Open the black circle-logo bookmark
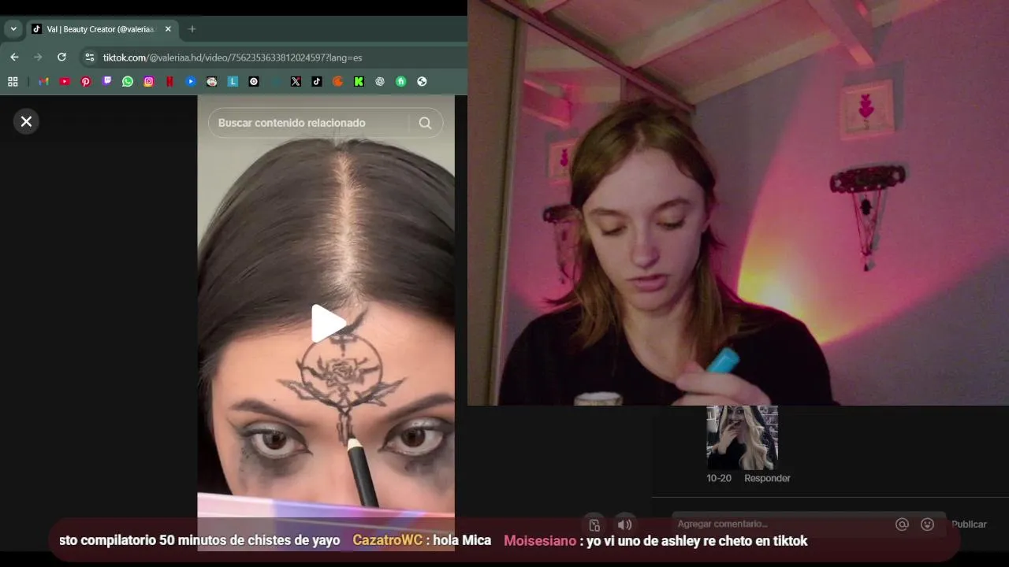The image size is (1009, 567). [x=254, y=81]
